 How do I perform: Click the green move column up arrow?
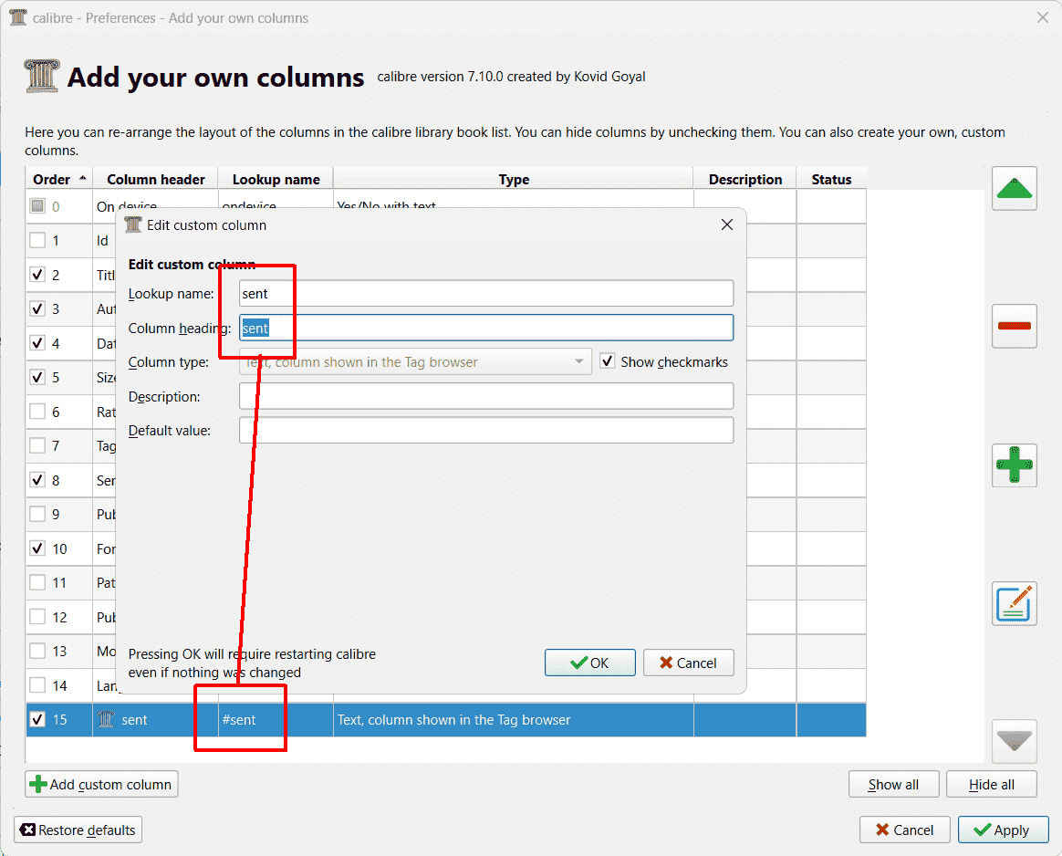click(x=1015, y=189)
